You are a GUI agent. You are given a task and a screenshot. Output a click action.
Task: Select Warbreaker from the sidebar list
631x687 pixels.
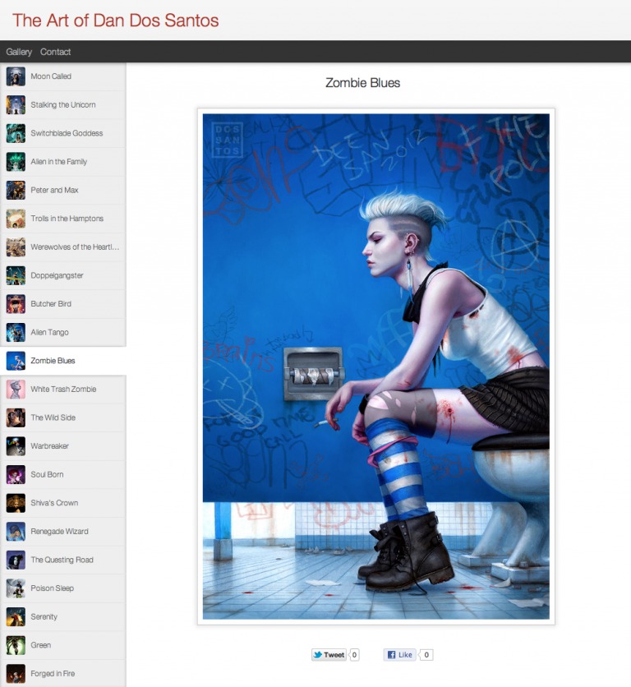coord(49,446)
